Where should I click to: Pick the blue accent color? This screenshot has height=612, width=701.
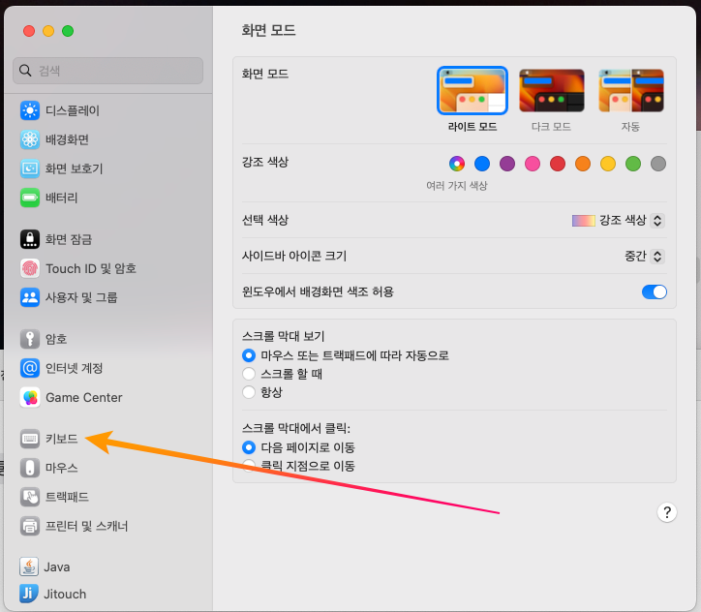tap(482, 164)
